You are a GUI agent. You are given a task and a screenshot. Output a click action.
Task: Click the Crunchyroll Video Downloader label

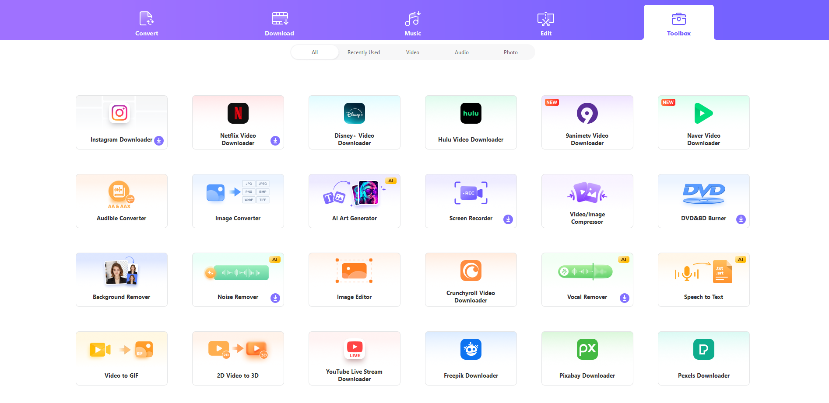point(471,297)
